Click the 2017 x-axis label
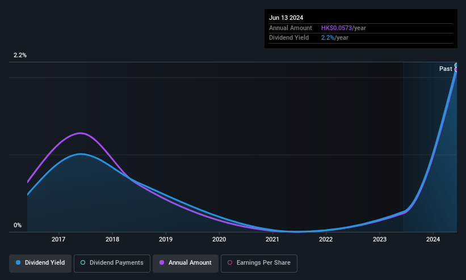 (58, 239)
